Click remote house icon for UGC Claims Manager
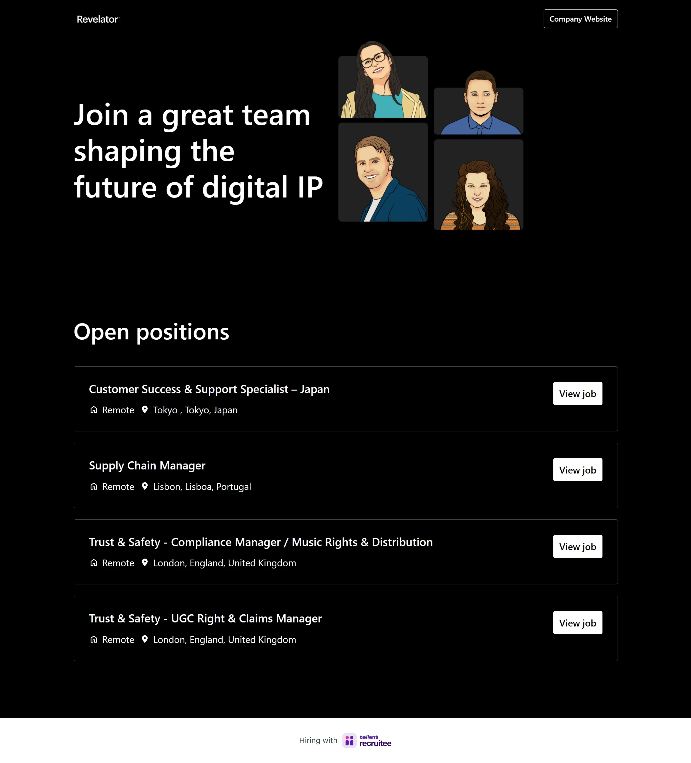 94,640
